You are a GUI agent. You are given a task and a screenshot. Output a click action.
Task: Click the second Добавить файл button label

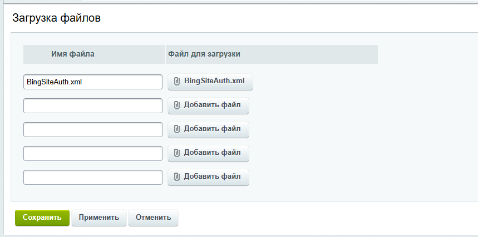pos(212,129)
